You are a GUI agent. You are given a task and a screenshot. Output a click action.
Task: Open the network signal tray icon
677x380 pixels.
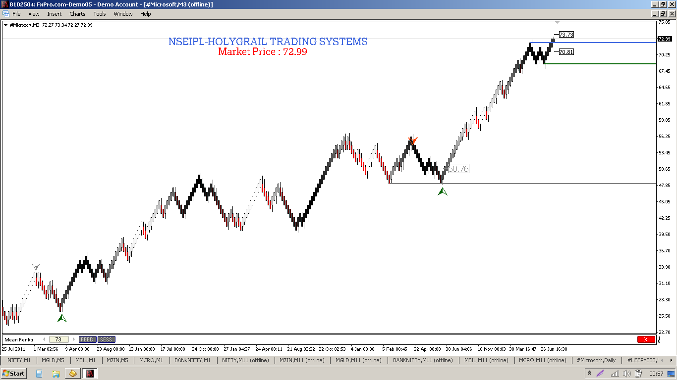615,374
